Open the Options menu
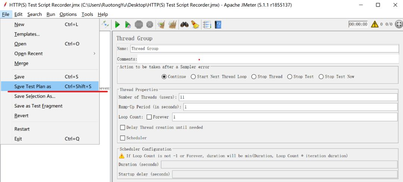Screen dimensions: 403x182 pyautogui.click(x=68, y=15)
